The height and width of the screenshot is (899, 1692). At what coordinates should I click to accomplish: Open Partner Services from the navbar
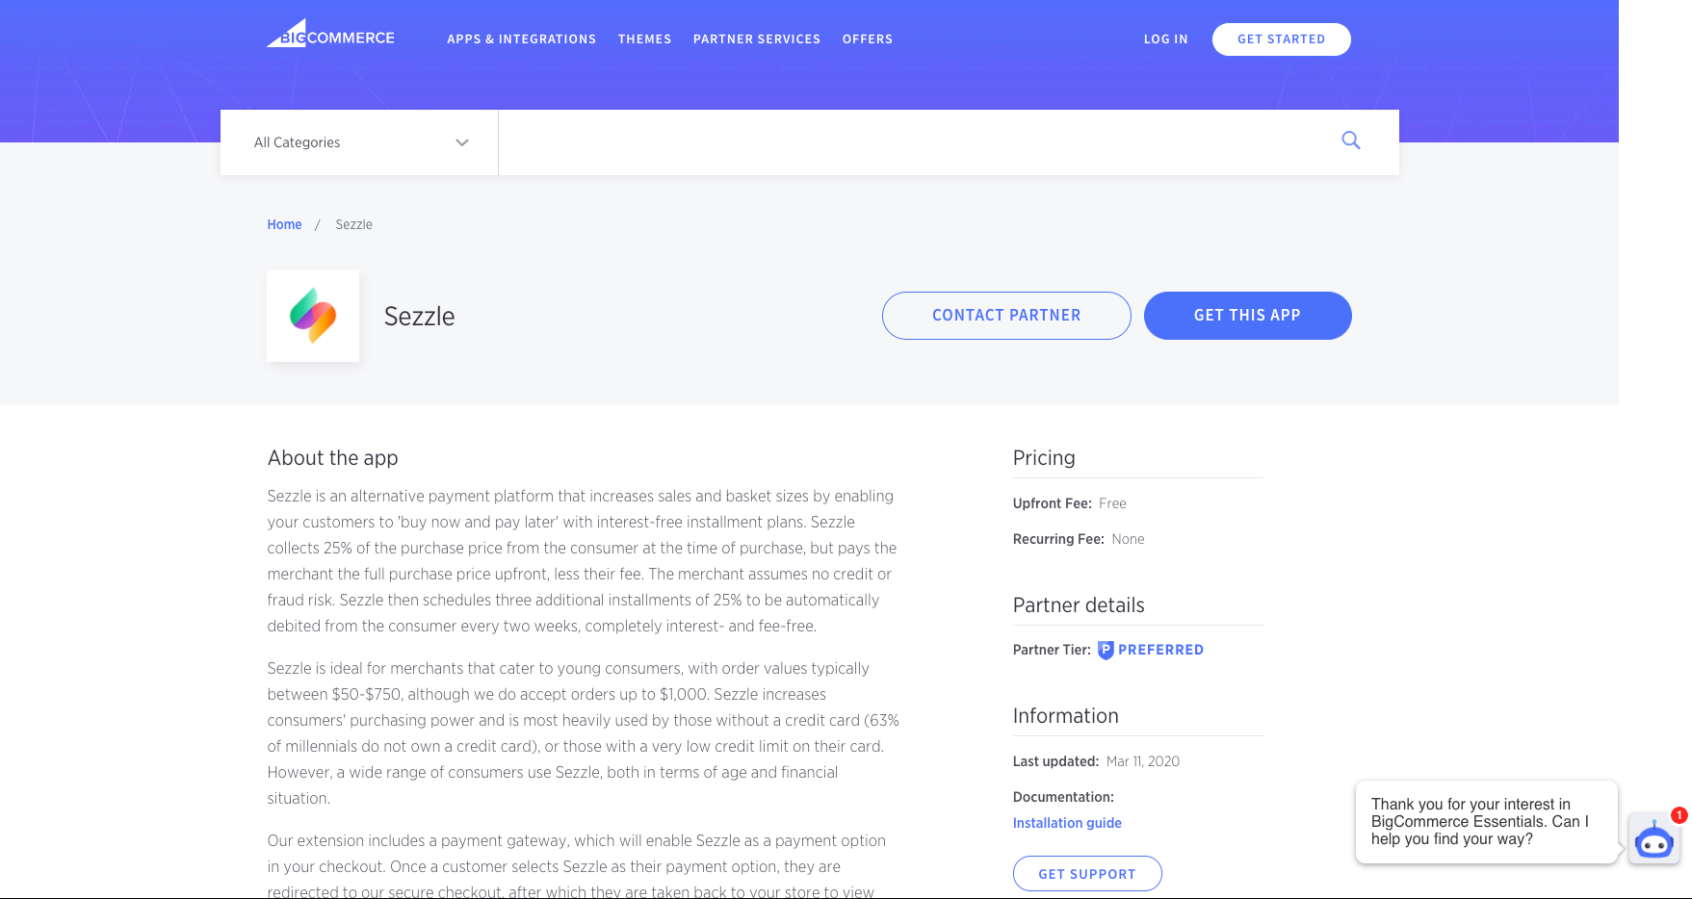click(756, 39)
